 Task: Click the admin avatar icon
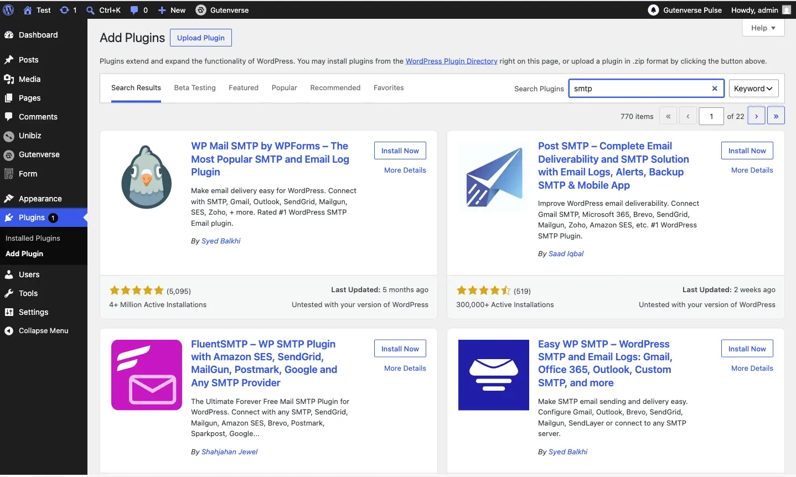click(787, 10)
